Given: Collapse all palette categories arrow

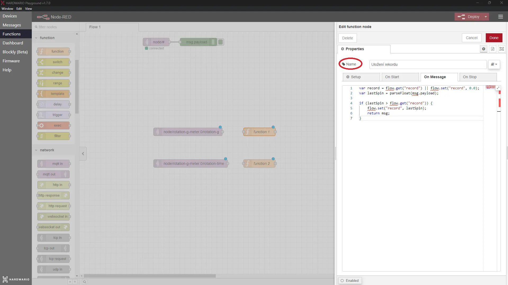Looking at the screenshot, I should point(70,282).
